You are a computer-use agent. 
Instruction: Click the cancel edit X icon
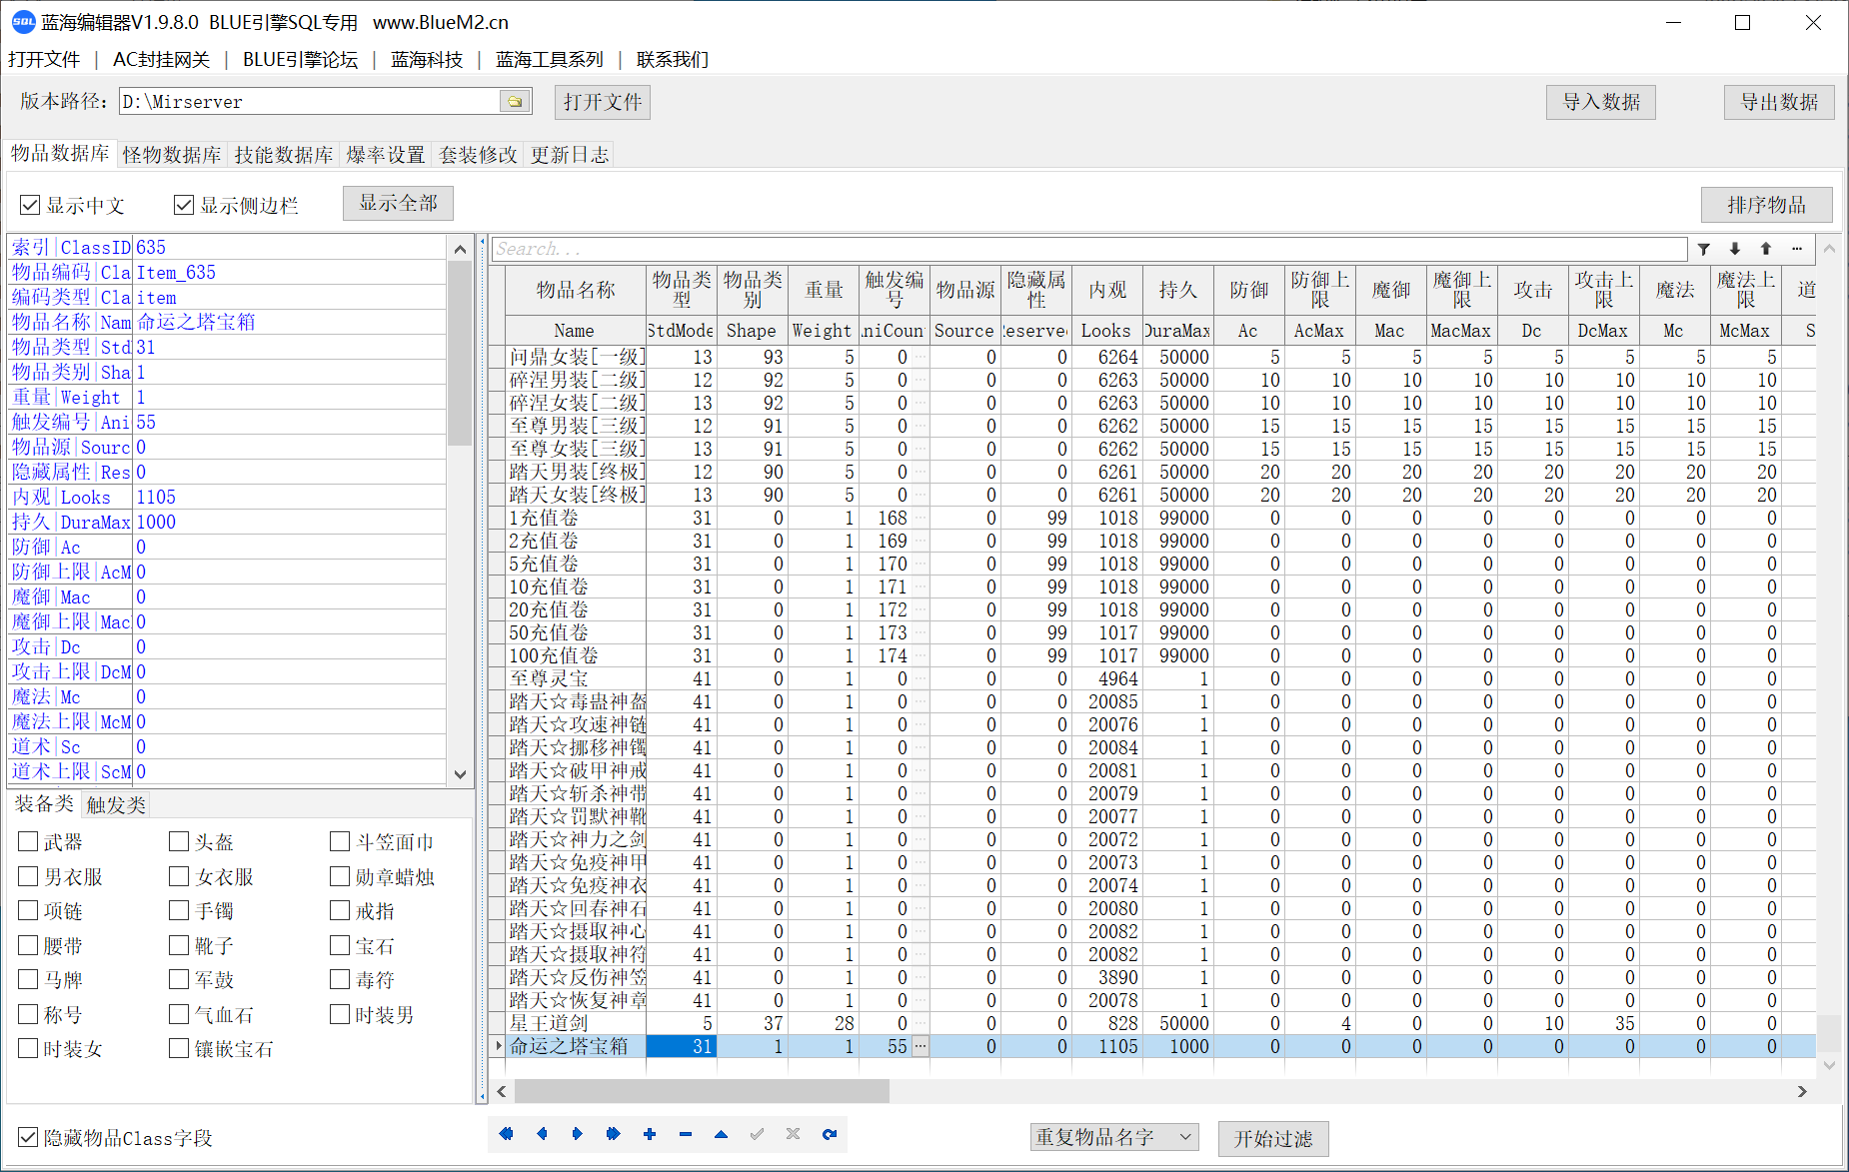(x=794, y=1134)
